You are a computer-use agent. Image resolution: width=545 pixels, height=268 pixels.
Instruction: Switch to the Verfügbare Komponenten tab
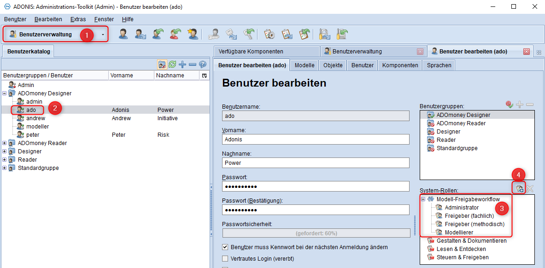[x=267, y=52]
